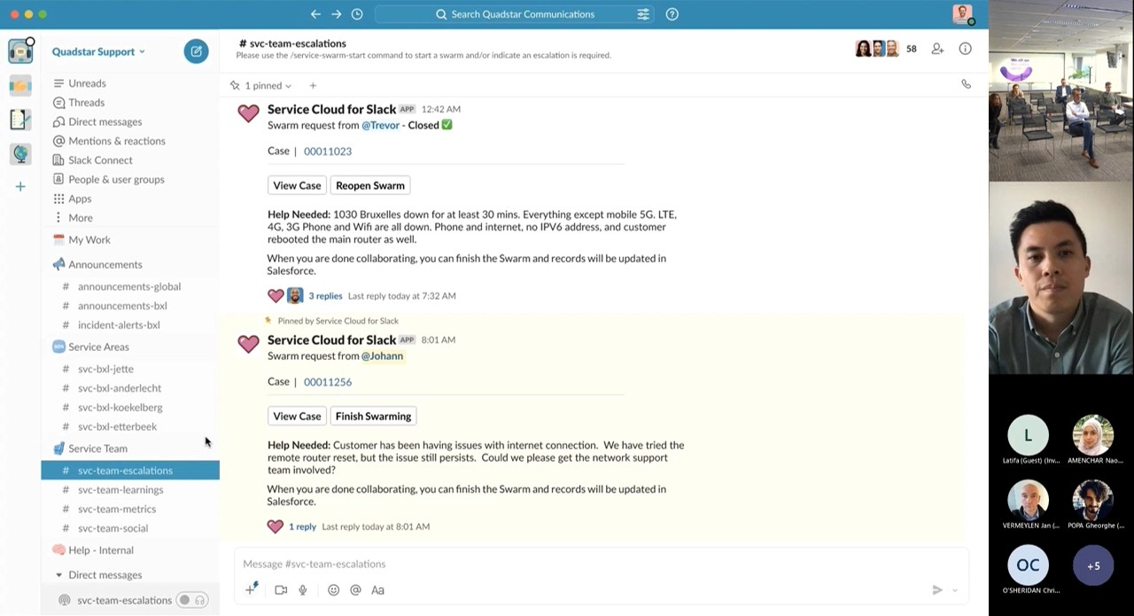Open case link 00011256

pyautogui.click(x=328, y=382)
